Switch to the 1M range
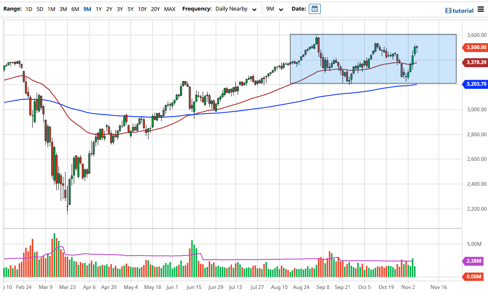Viewport: 488px width, 294px height. click(x=51, y=9)
